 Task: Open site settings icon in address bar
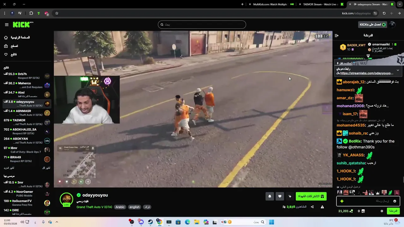[x=375, y=13]
